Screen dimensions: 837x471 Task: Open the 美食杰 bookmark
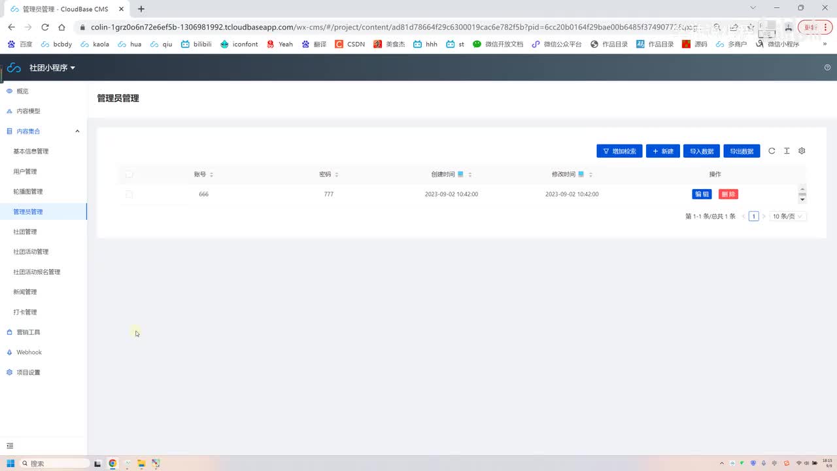click(x=389, y=44)
